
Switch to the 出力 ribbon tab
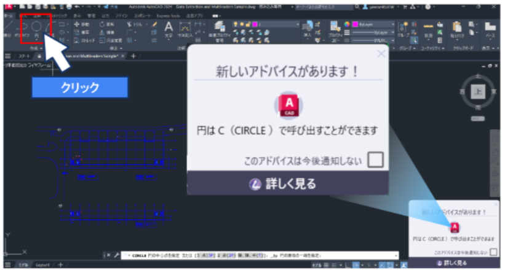click(x=105, y=16)
